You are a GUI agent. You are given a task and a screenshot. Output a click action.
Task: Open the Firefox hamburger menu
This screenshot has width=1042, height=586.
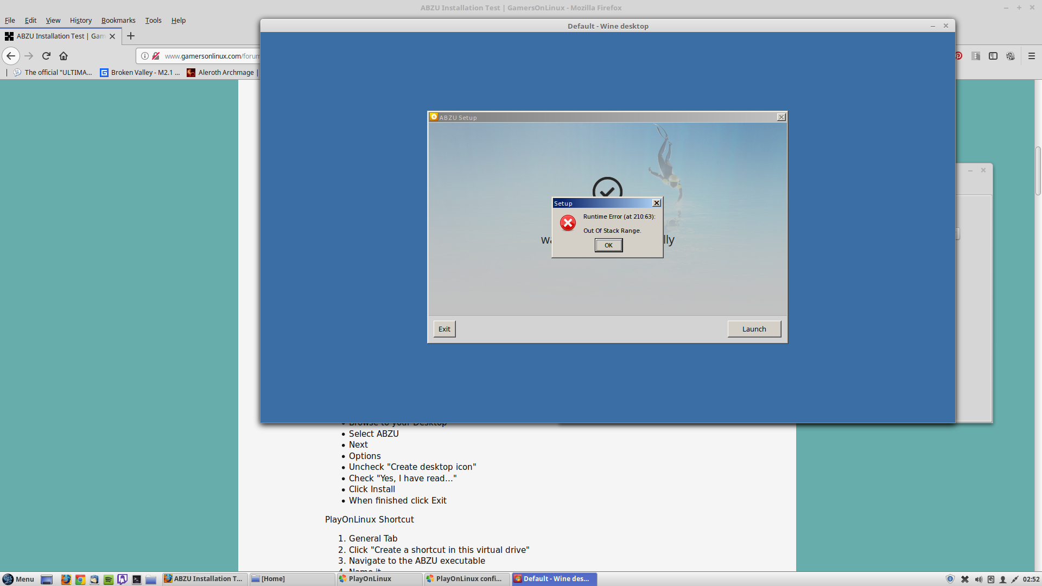tap(1032, 56)
